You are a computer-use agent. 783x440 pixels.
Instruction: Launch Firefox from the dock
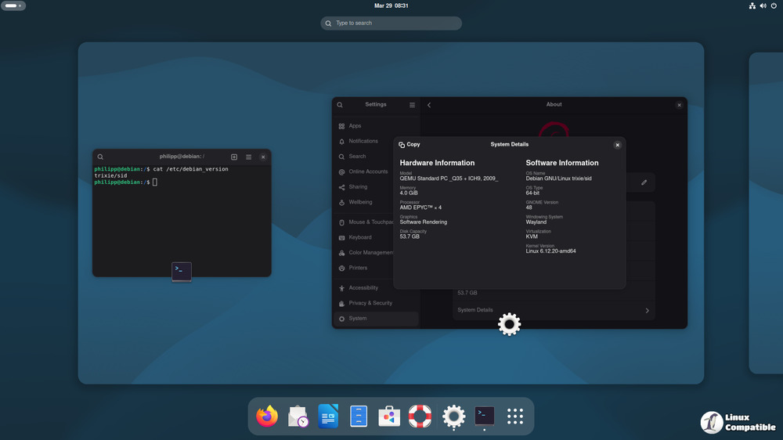(267, 417)
